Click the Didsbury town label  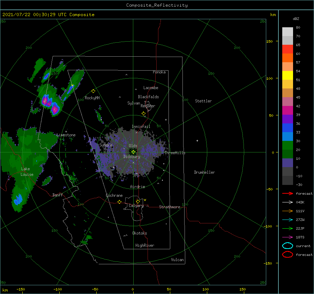pyautogui.click(x=132, y=157)
